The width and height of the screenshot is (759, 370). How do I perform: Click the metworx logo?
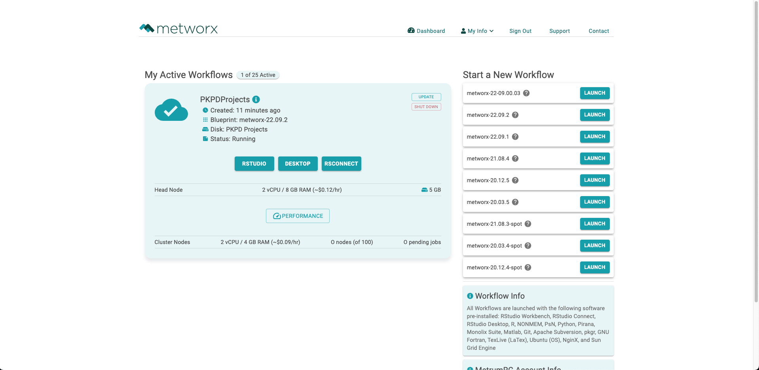[178, 29]
